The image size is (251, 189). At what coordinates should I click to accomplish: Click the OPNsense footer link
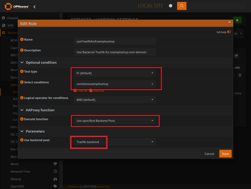click(73, 186)
